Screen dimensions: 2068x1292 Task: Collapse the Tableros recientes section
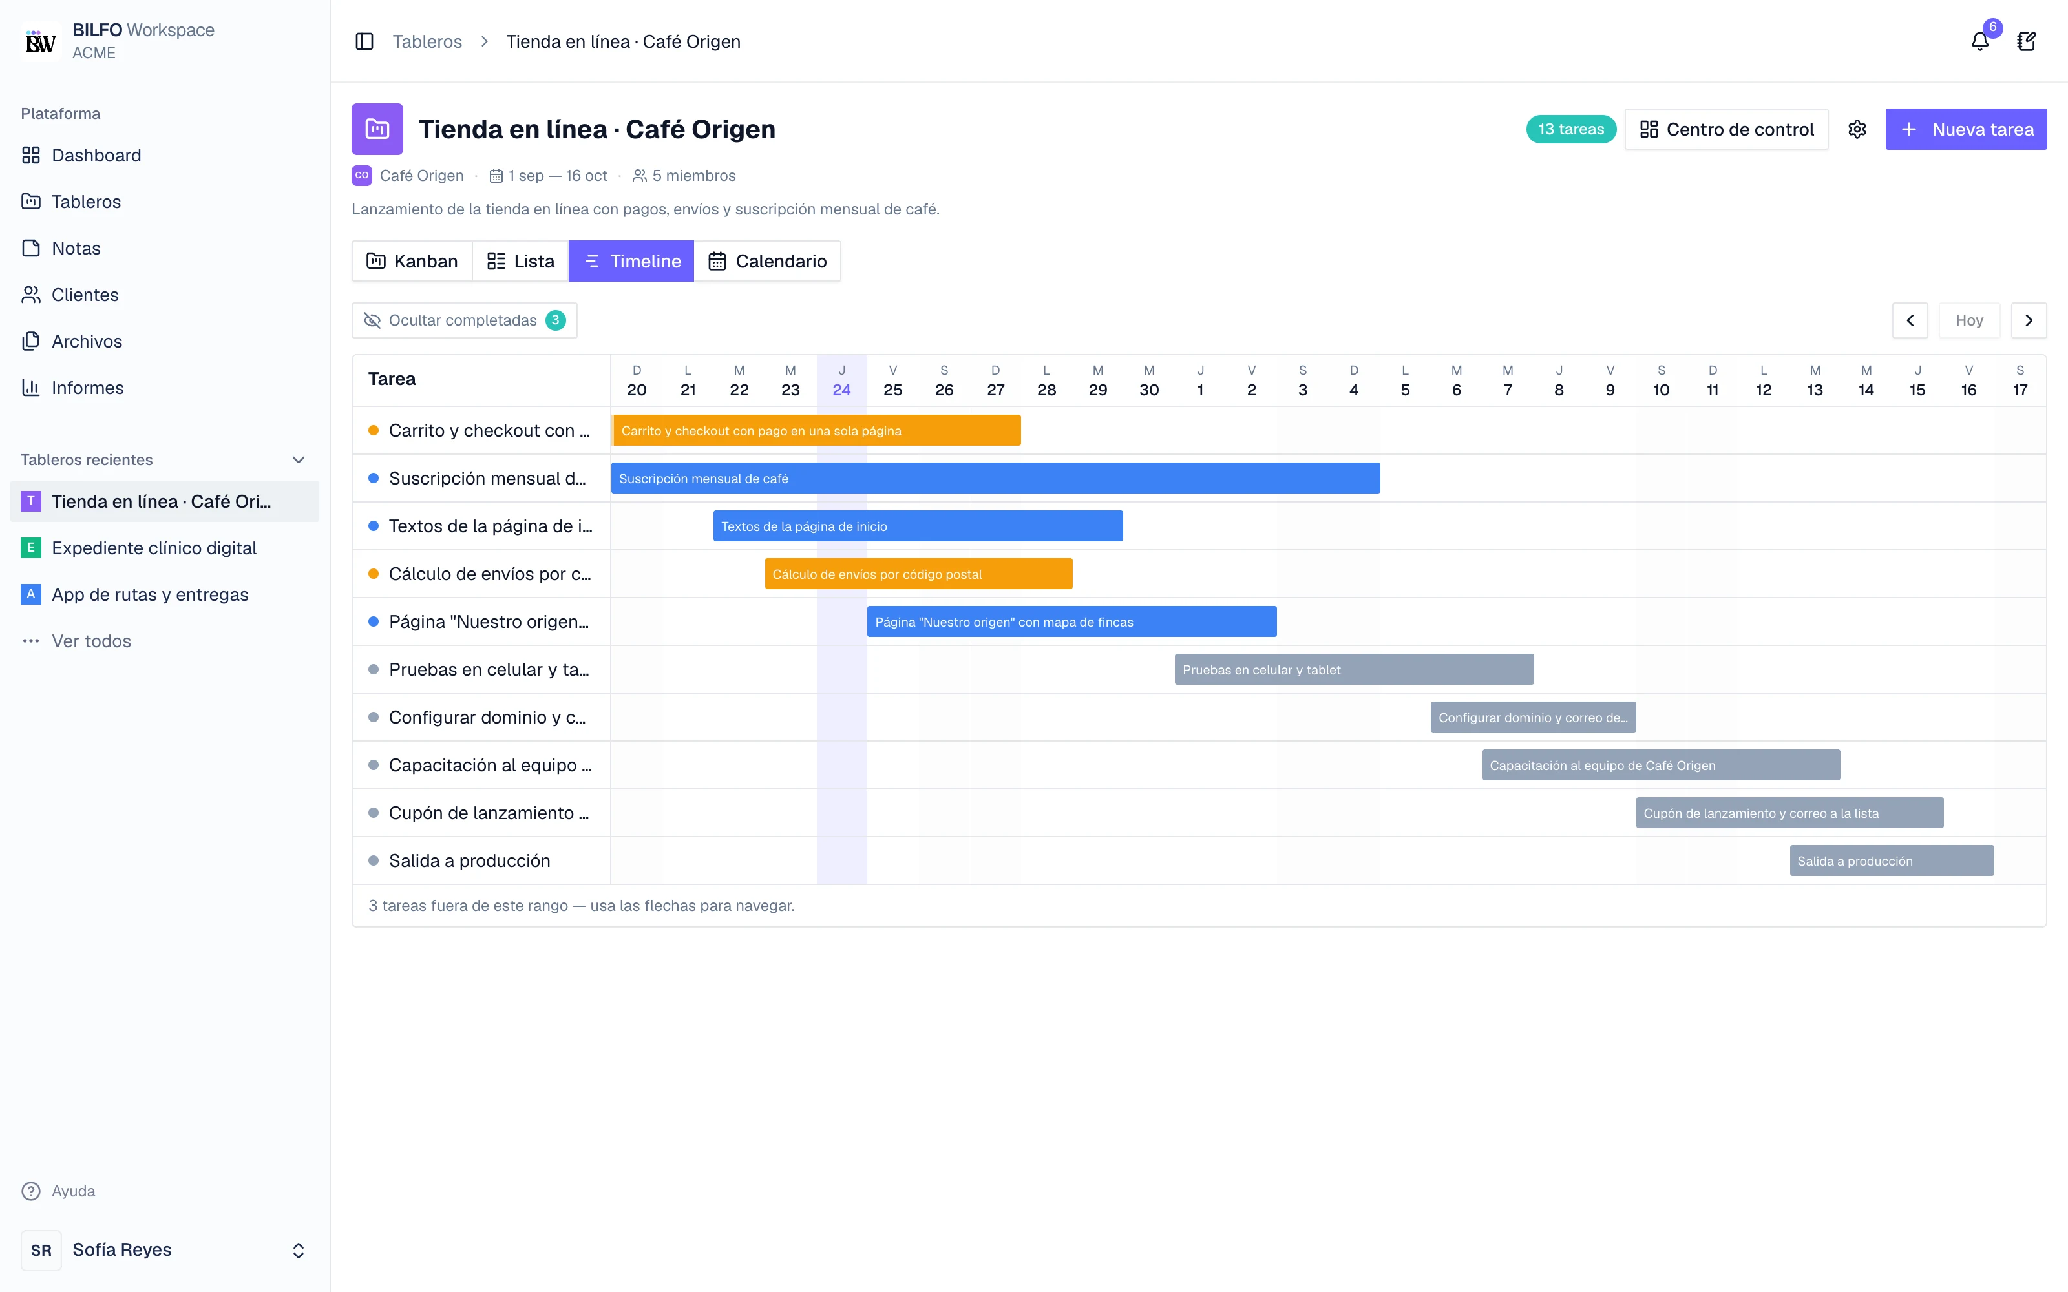[298, 460]
